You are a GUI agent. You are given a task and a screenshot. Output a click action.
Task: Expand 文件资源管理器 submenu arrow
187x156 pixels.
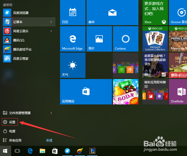pyautogui.click(x=51, y=113)
